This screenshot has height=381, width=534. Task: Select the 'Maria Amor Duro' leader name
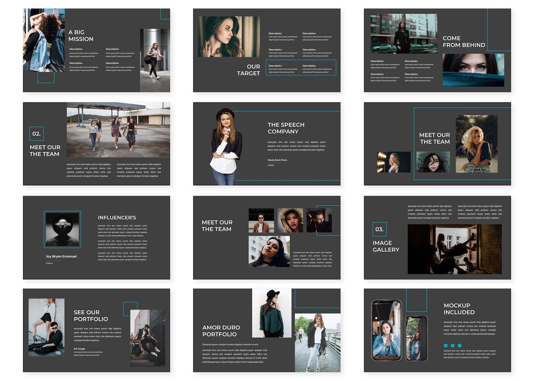(277, 159)
